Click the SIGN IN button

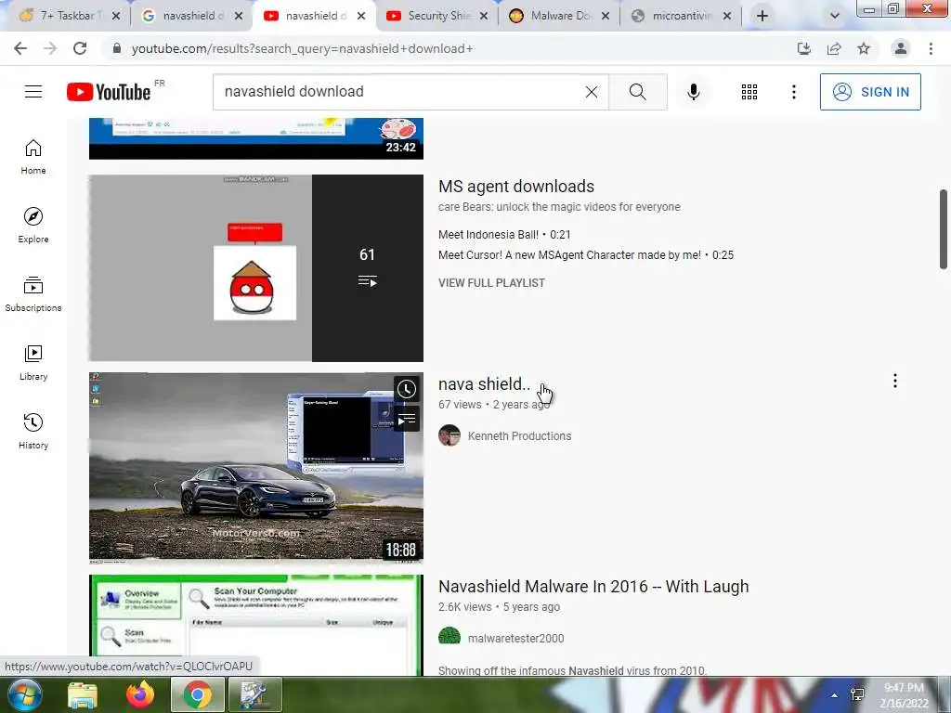point(870,92)
